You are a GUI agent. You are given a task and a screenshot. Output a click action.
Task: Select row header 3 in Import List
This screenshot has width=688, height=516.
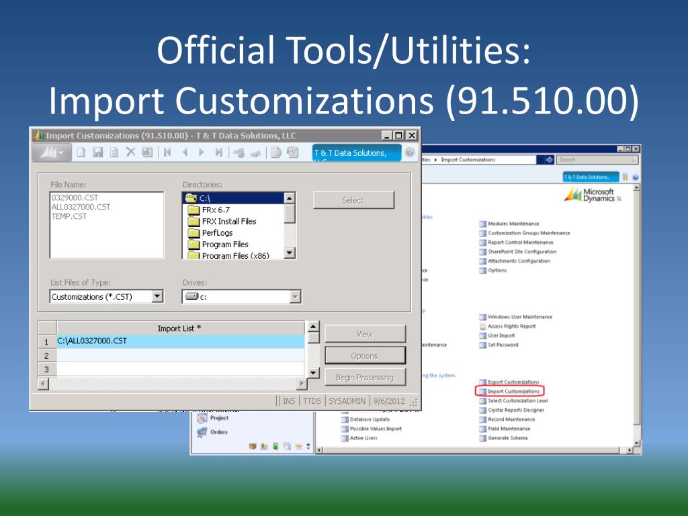(x=47, y=369)
